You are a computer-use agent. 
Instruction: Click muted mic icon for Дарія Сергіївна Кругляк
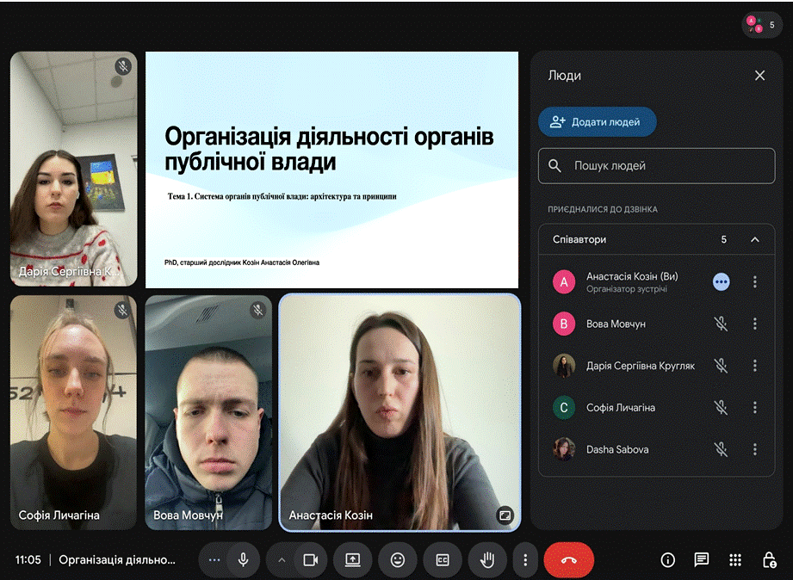click(722, 366)
